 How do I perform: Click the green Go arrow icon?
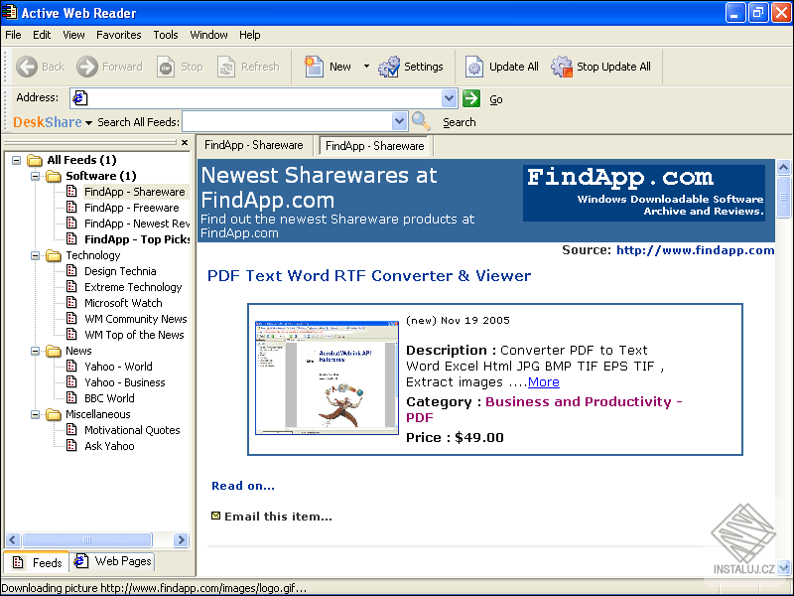[x=471, y=98]
